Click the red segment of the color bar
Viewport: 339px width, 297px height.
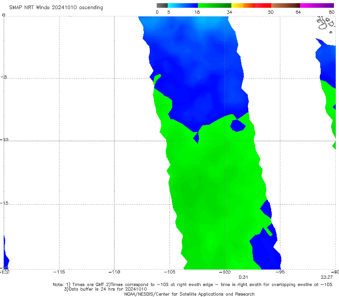pos(263,5)
